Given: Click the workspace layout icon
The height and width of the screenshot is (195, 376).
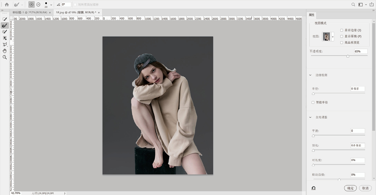Looking at the screenshot, I should coord(360,4).
